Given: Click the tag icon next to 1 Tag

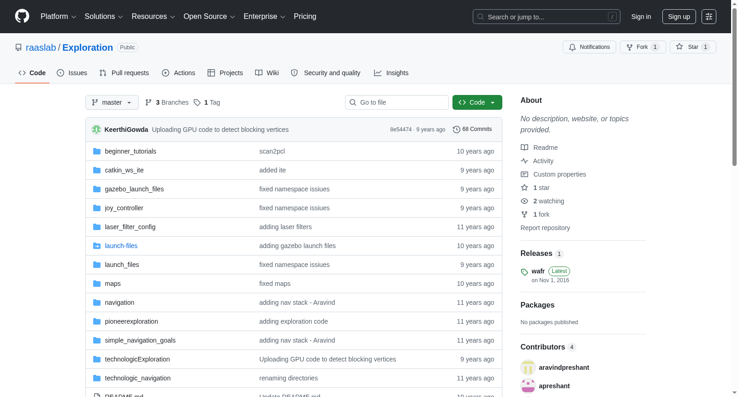Looking at the screenshot, I should [197, 102].
